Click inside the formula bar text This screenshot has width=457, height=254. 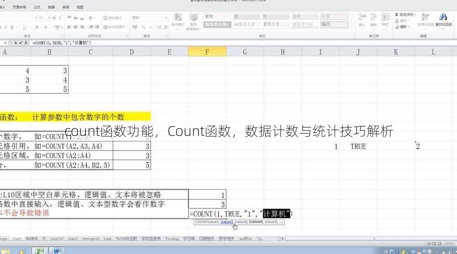pyautogui.click(x=62, y=43)
